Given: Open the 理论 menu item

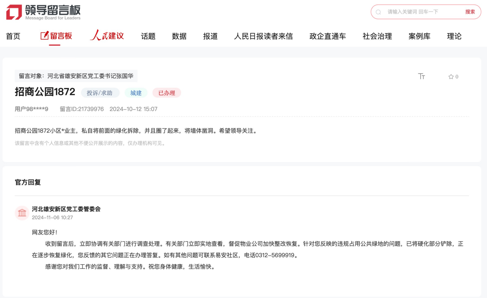Looking at the screenshot, I should (454, 36).
